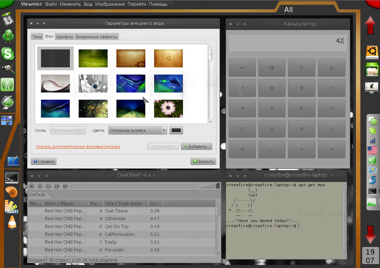Screen dimensions: 380x268
Task: Click the All workspace label at top
Action: [x=288, y=10]
